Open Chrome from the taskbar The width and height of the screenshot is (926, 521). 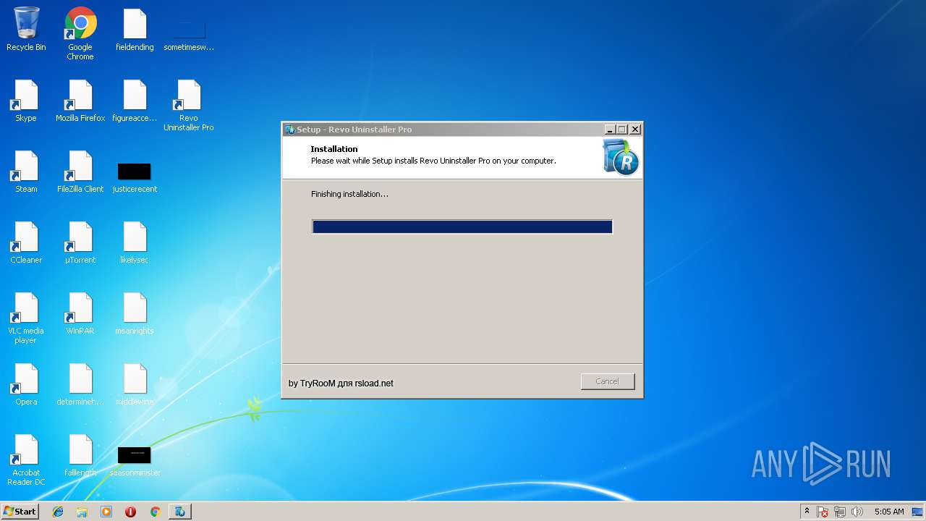coord(155,512)
